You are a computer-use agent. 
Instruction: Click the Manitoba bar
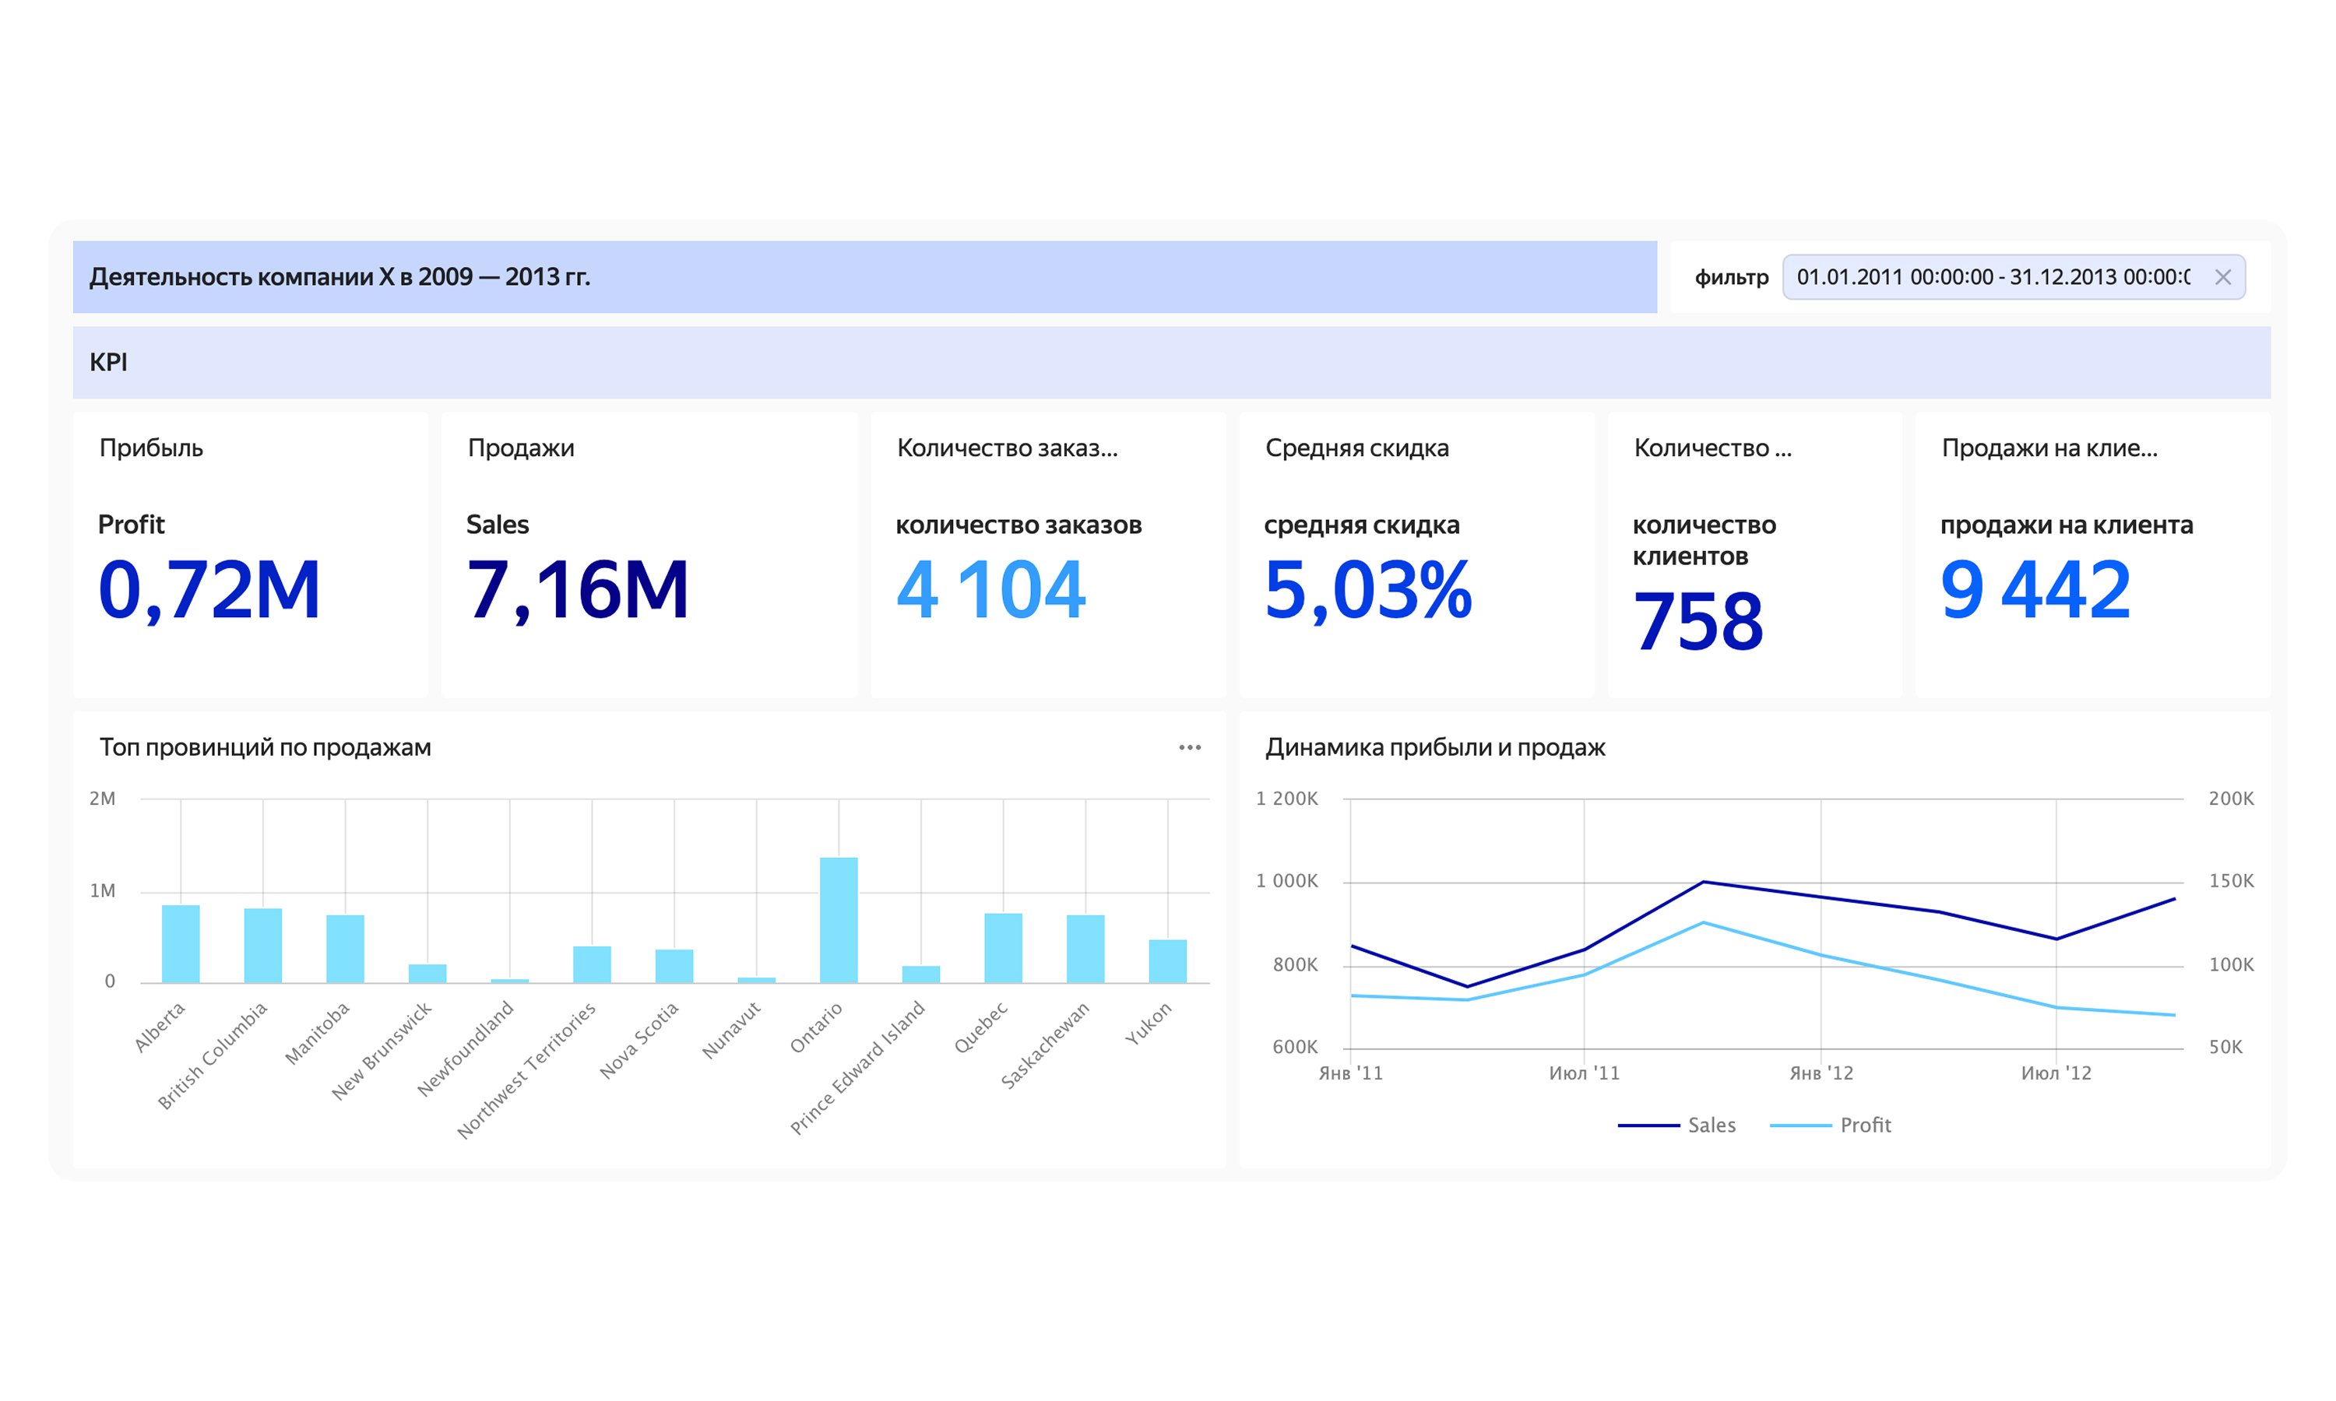345,949
